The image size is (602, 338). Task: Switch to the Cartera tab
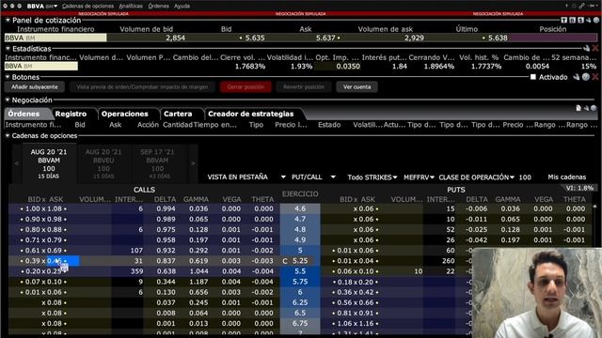(178, 114)
